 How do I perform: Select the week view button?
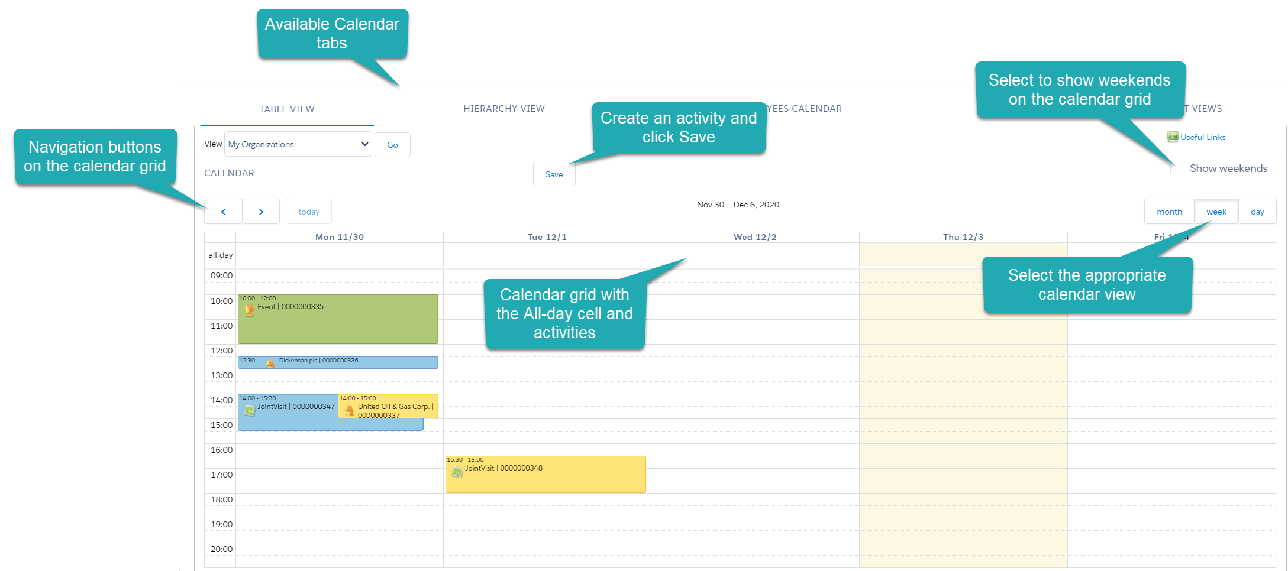click(1216, 211)
